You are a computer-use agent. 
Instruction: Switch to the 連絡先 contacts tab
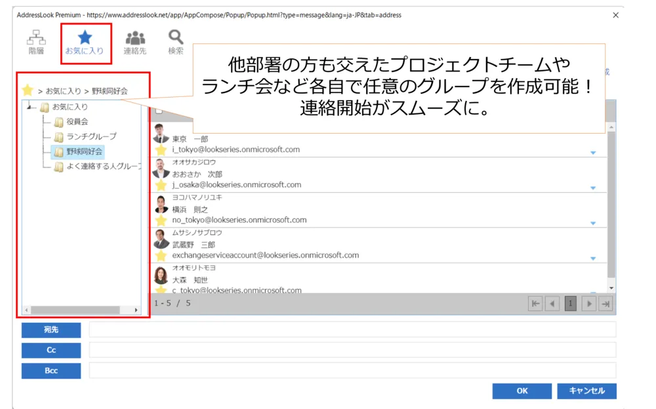coord(135,42)
